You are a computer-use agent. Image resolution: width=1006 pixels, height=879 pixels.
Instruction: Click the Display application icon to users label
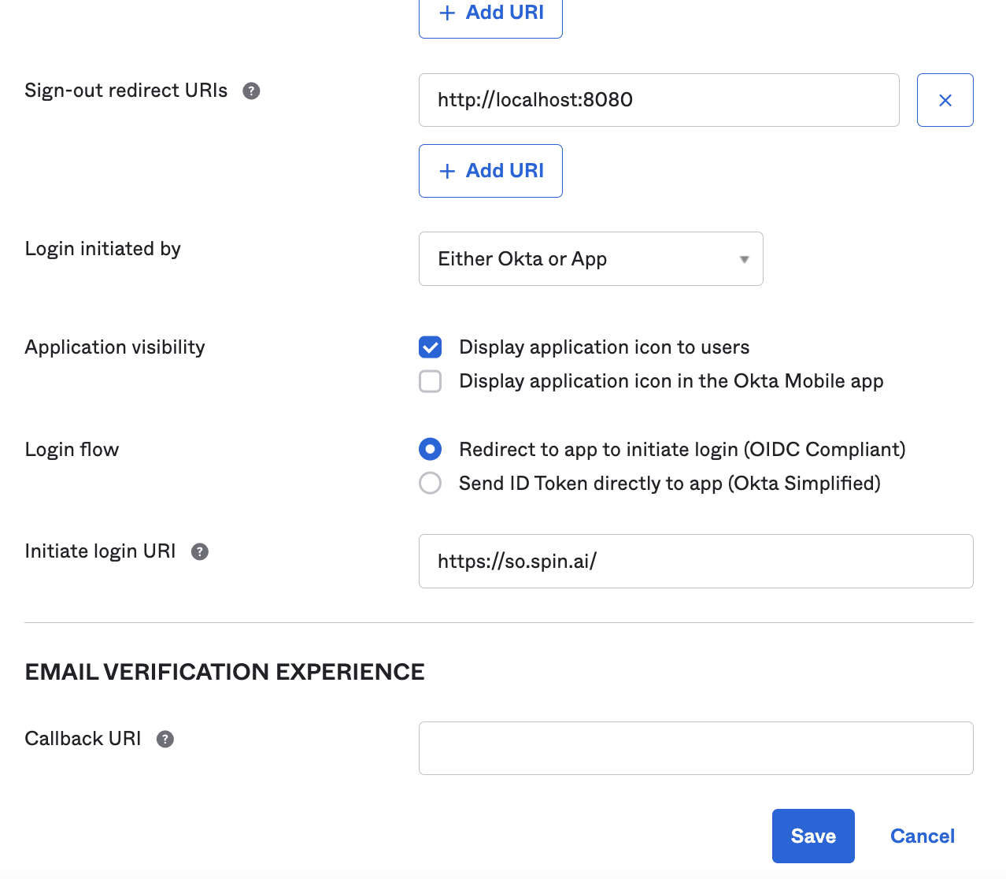pyautogui.click(x=604, y=347)
